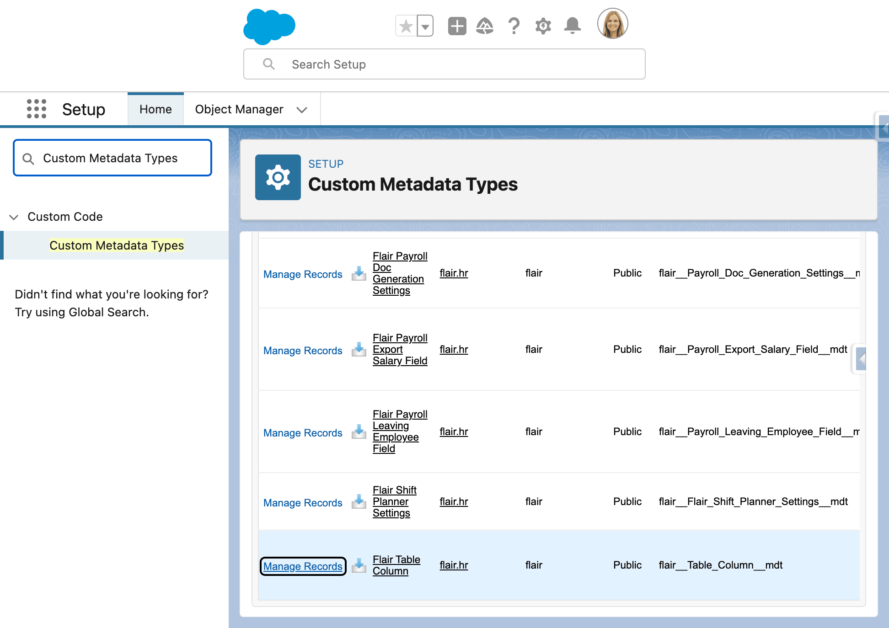Click the Search Setup field
This screenshot has width=889, height=628.
pos(444,64)
